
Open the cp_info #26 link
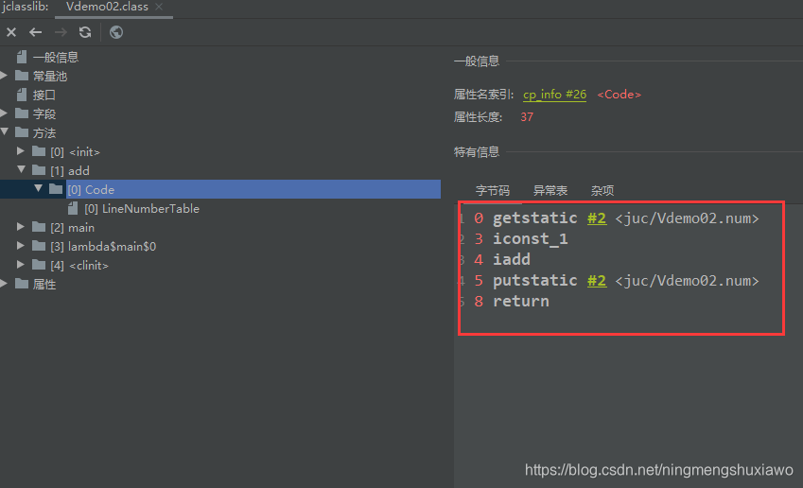point(554,95)
